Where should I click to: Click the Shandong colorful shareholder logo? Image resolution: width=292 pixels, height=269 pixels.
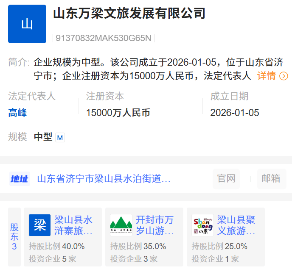click(x=202, y=225)
